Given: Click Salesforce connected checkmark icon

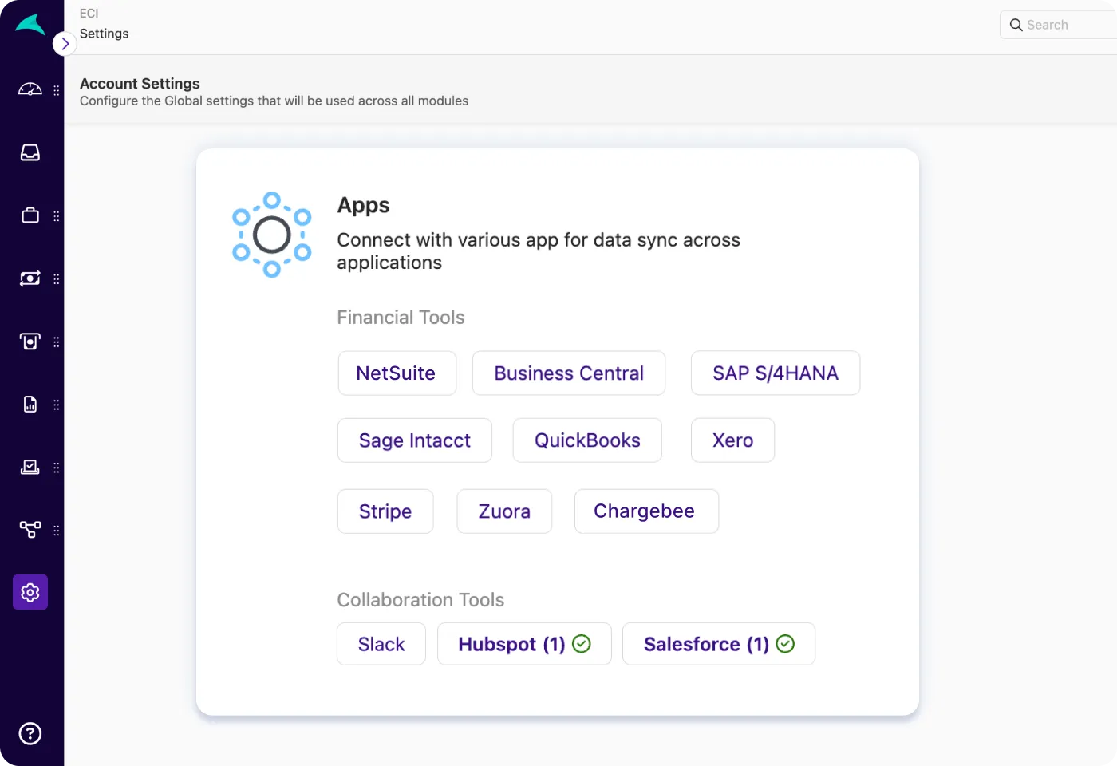Looking at the screenshot, I should tap(785, 644).
